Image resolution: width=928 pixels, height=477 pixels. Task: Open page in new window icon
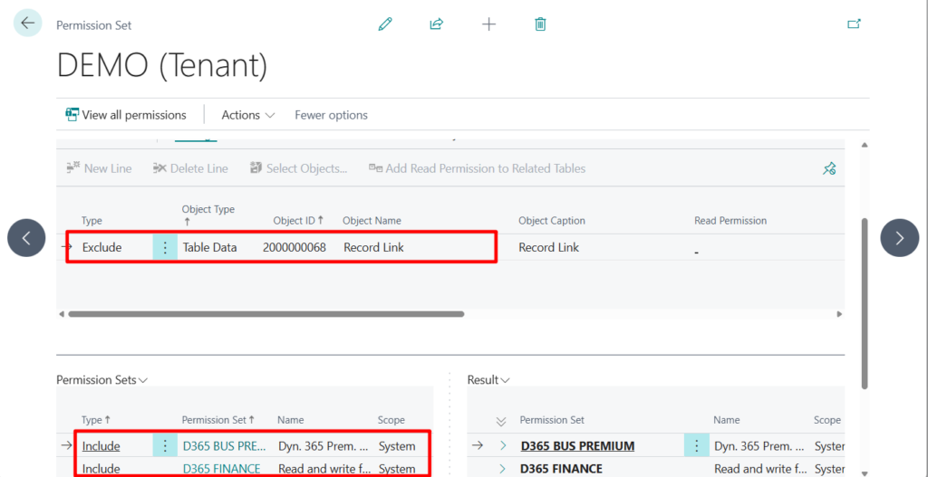click(854, 24)
